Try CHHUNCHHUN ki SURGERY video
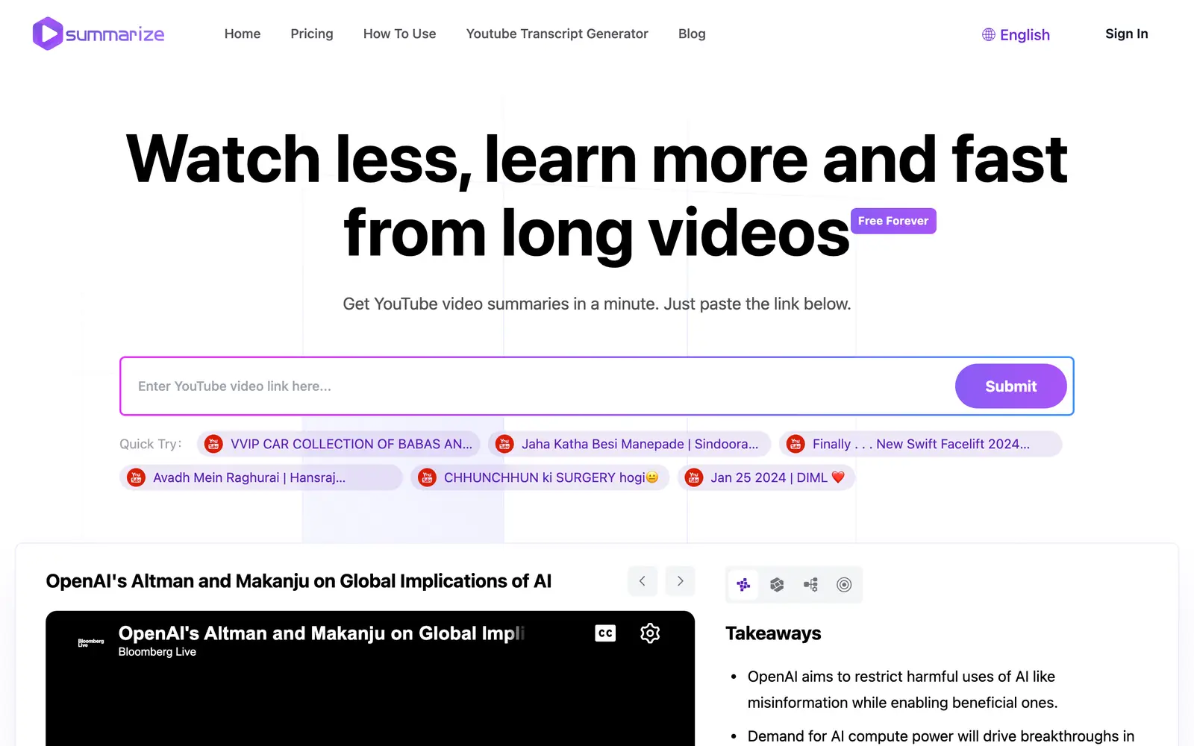The width and height of the screenshot is (1194, 746). tap(540, 477)
